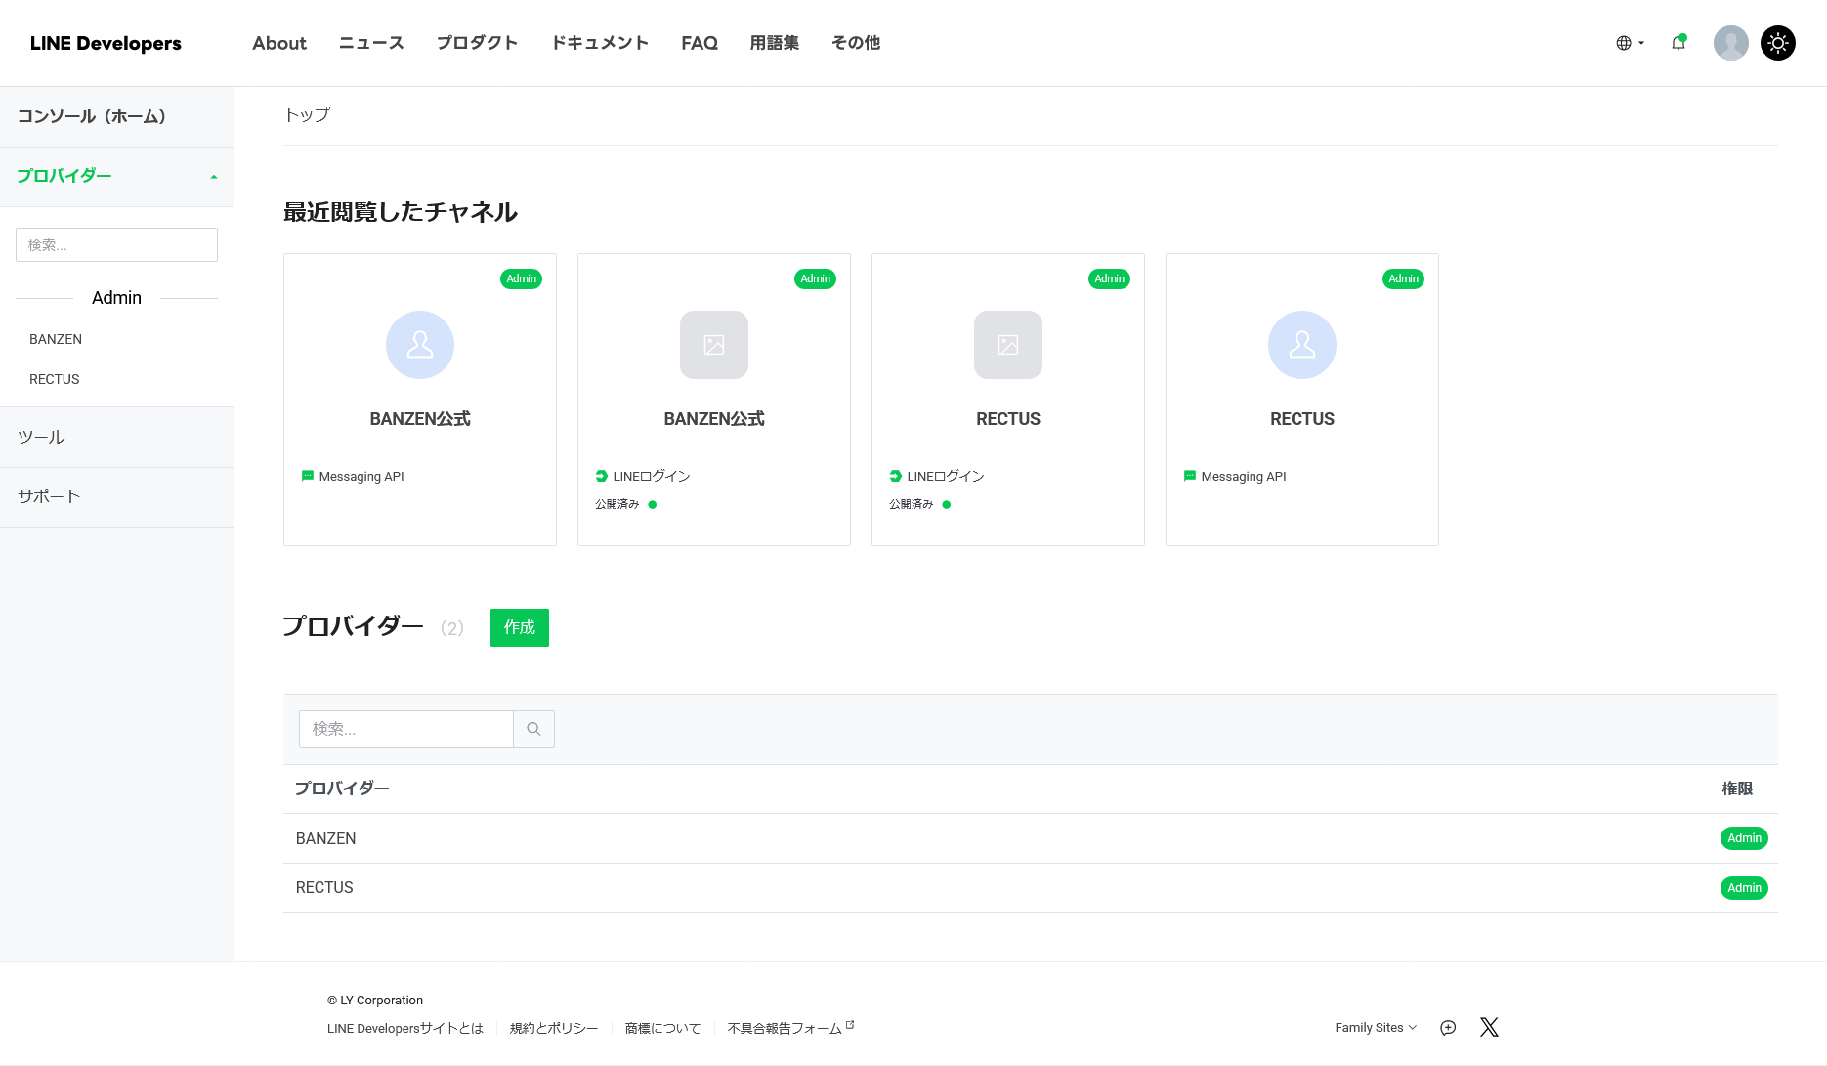1827x1066 pixels.
Task: Open the user profile avatar
Action: click(1730, 43)
